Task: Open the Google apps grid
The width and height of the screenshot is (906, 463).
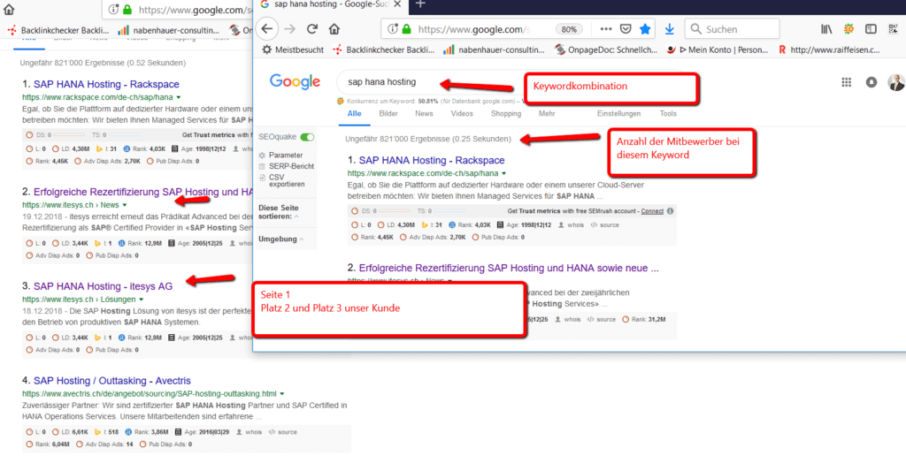Action: tap(846, 82)
